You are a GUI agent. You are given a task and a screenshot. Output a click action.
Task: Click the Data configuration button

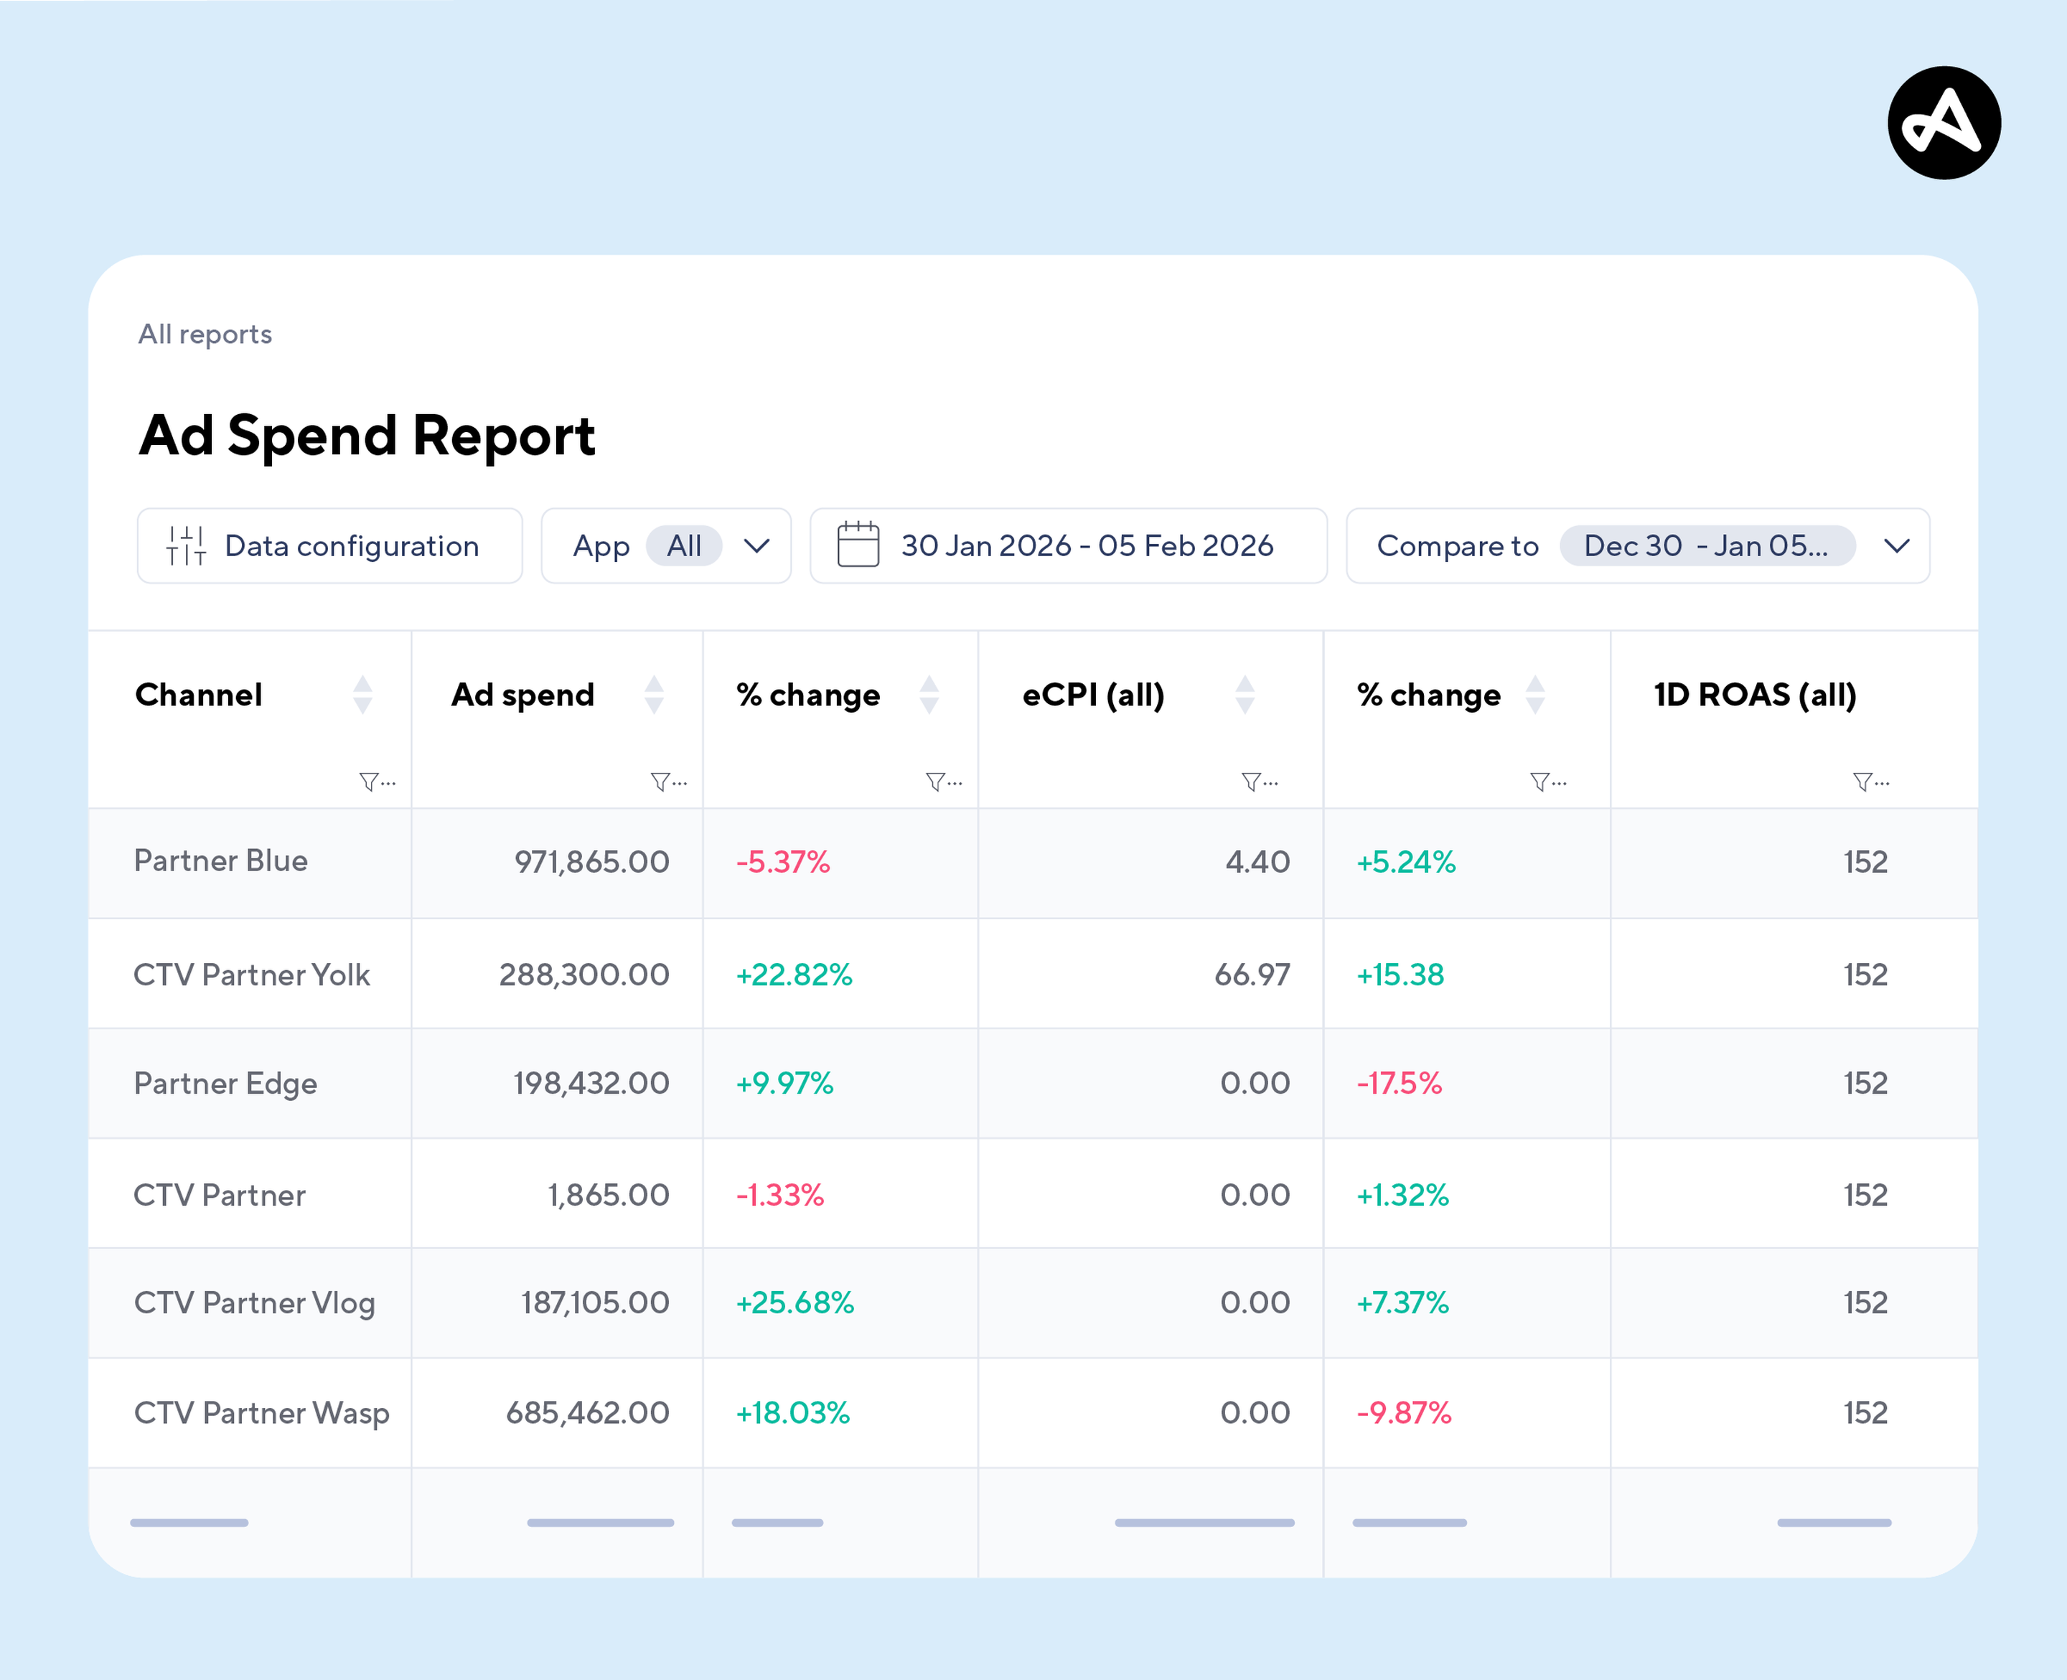pos(329,546)
